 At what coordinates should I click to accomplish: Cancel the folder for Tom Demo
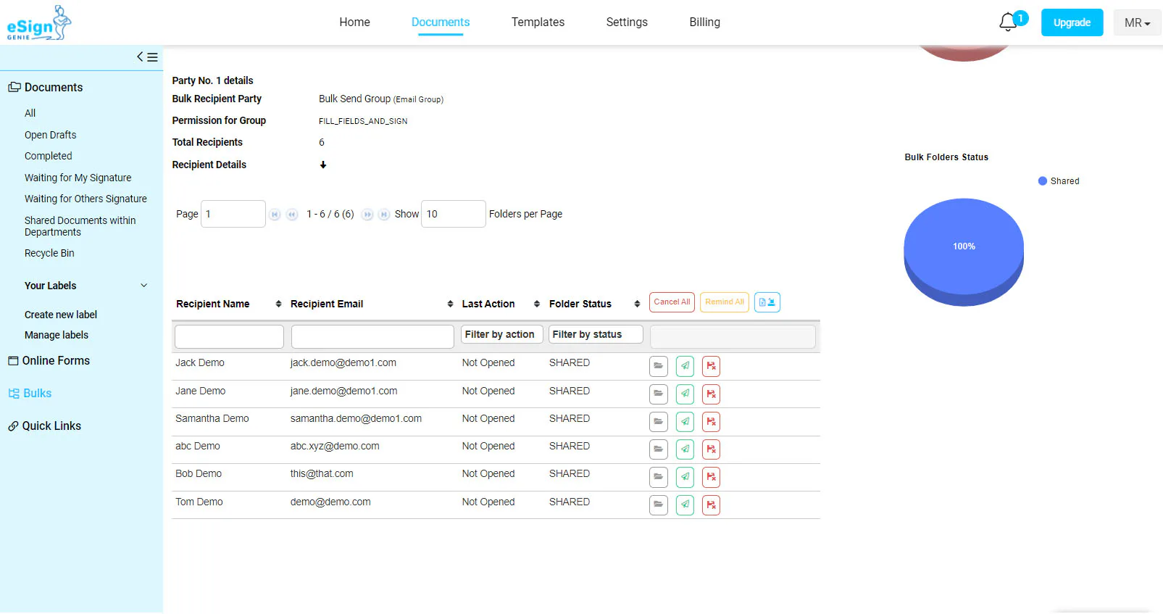tap(711, 505)
